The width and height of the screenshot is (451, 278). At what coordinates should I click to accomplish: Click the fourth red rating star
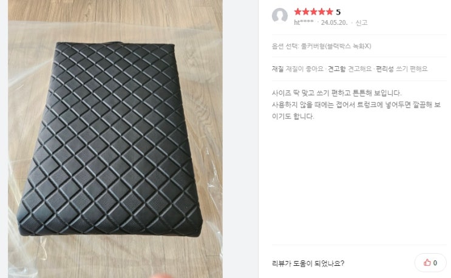point(322,12)
